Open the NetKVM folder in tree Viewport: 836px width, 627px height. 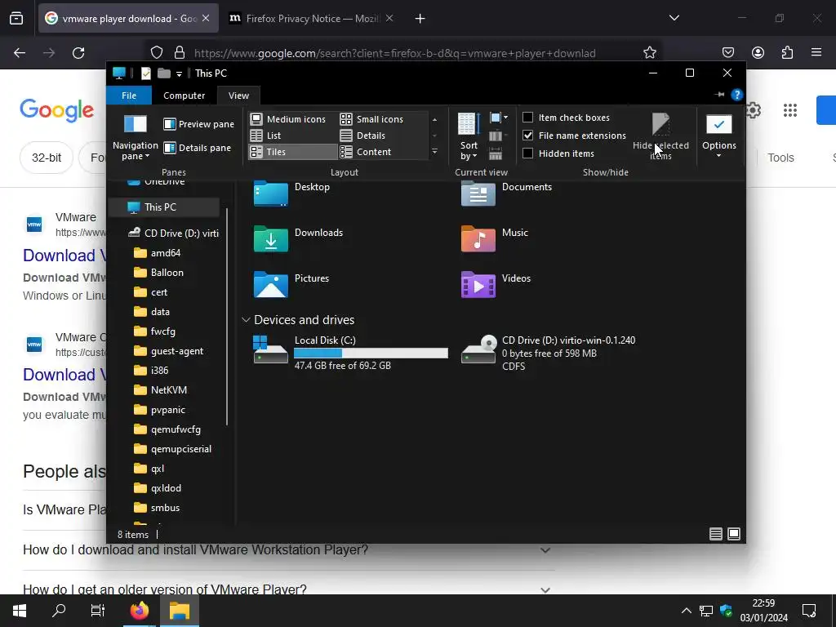[161, 390]
